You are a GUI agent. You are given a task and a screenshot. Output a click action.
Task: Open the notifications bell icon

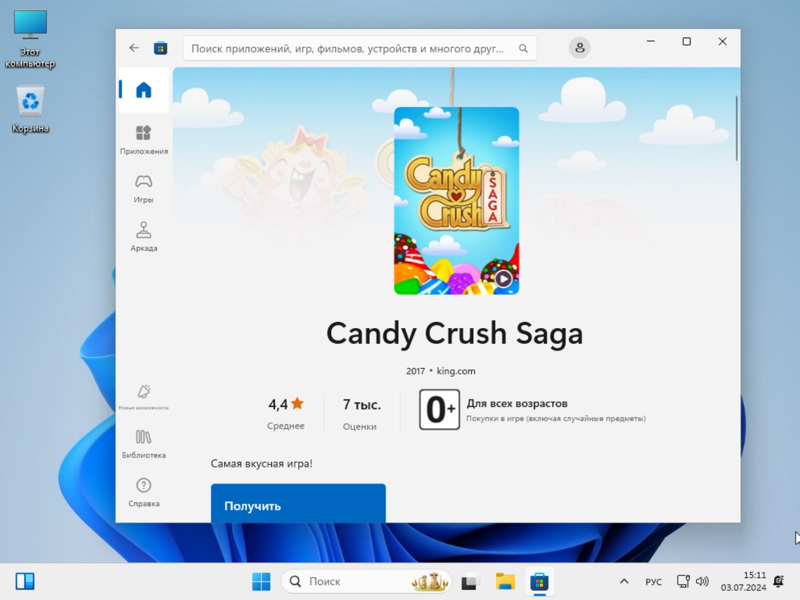pos(779,581)
